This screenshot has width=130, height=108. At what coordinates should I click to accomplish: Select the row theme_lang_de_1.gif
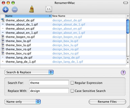63,62
